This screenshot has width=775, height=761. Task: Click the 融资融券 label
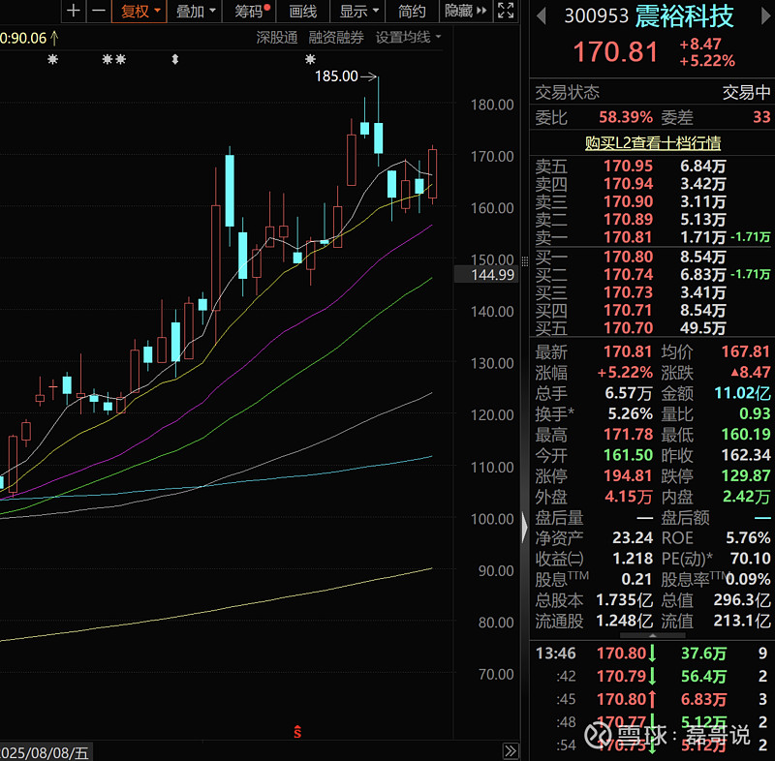point(336,38)
